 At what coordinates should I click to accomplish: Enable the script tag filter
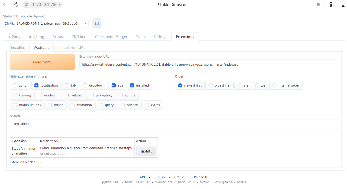coord(15,85)
